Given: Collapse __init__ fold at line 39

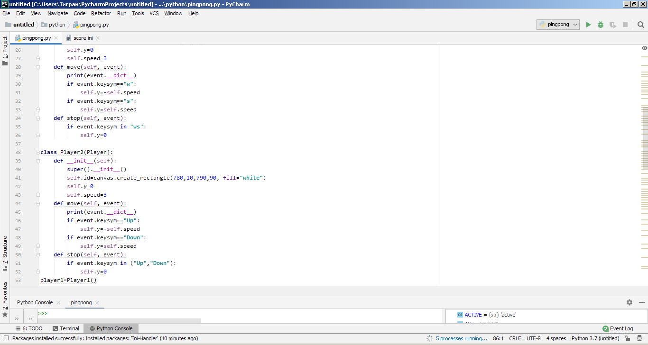Looking at the screenshot, I should click(x=38, y=161).
